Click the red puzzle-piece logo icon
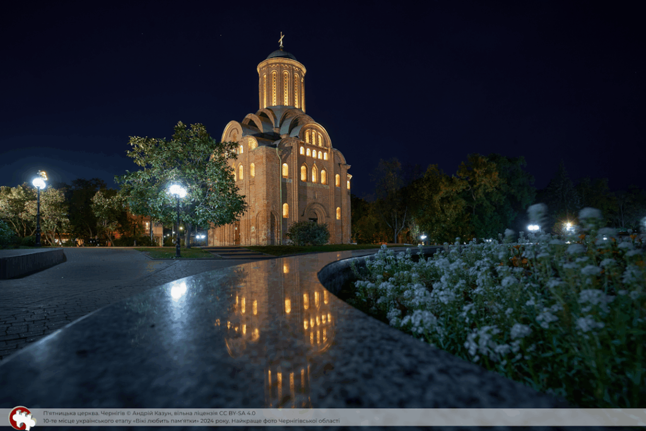This screenshot has width=646, height=431. (x=22, y=418)
